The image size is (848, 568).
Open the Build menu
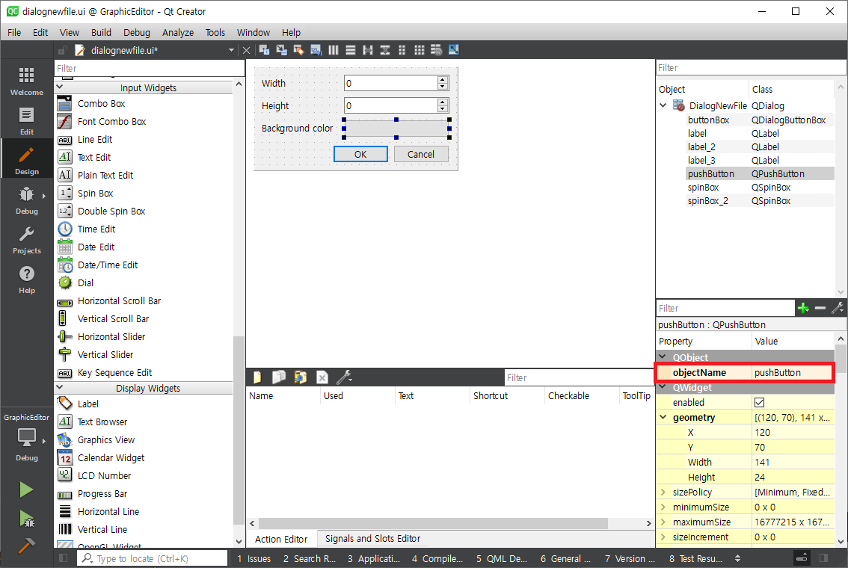pos(101,32)
